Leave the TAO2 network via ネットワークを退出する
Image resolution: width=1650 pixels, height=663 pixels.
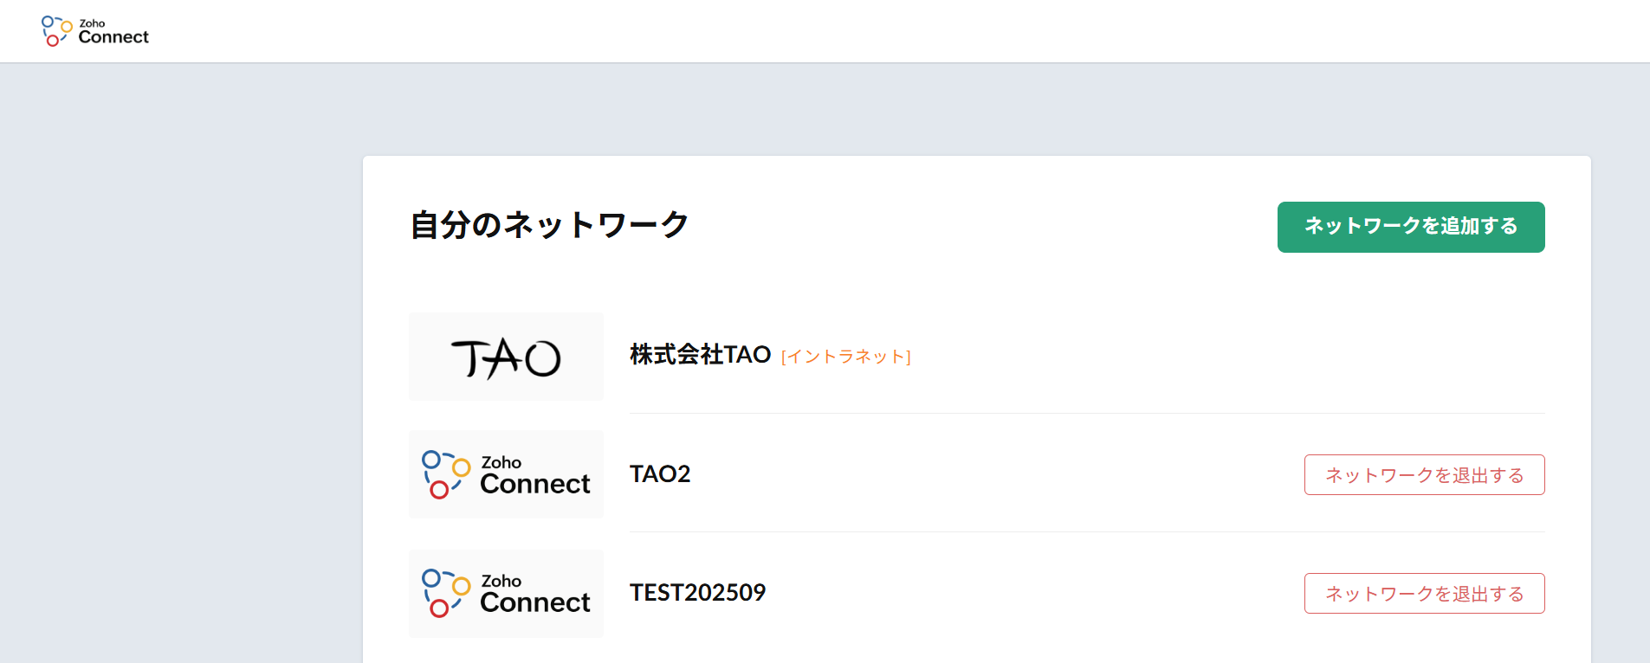(1424, 475)
